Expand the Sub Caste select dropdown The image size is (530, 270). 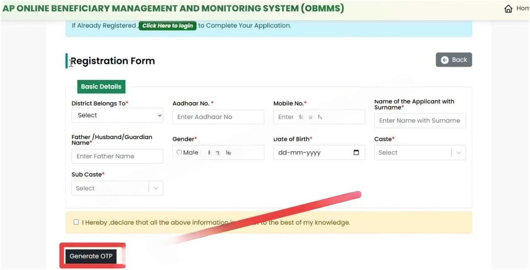click(x=117, y=188)
